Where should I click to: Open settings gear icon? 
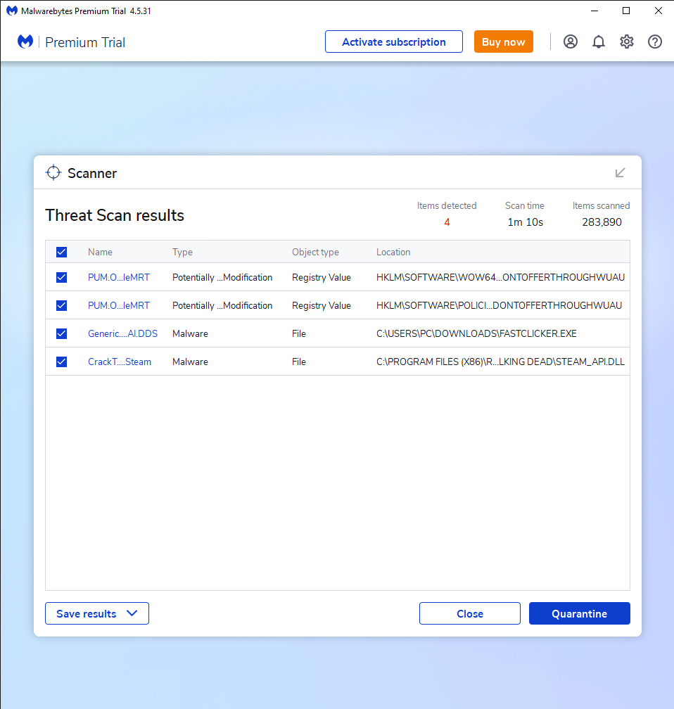pyautogui.click(x=626, y=41)
